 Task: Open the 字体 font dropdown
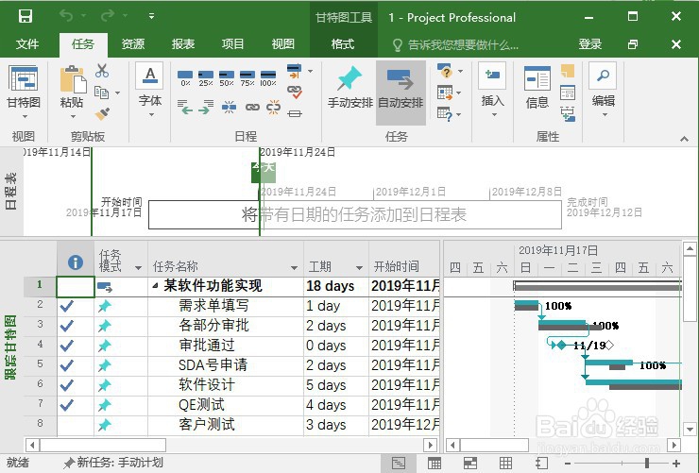pyautogui.click(x=150, y=91)
